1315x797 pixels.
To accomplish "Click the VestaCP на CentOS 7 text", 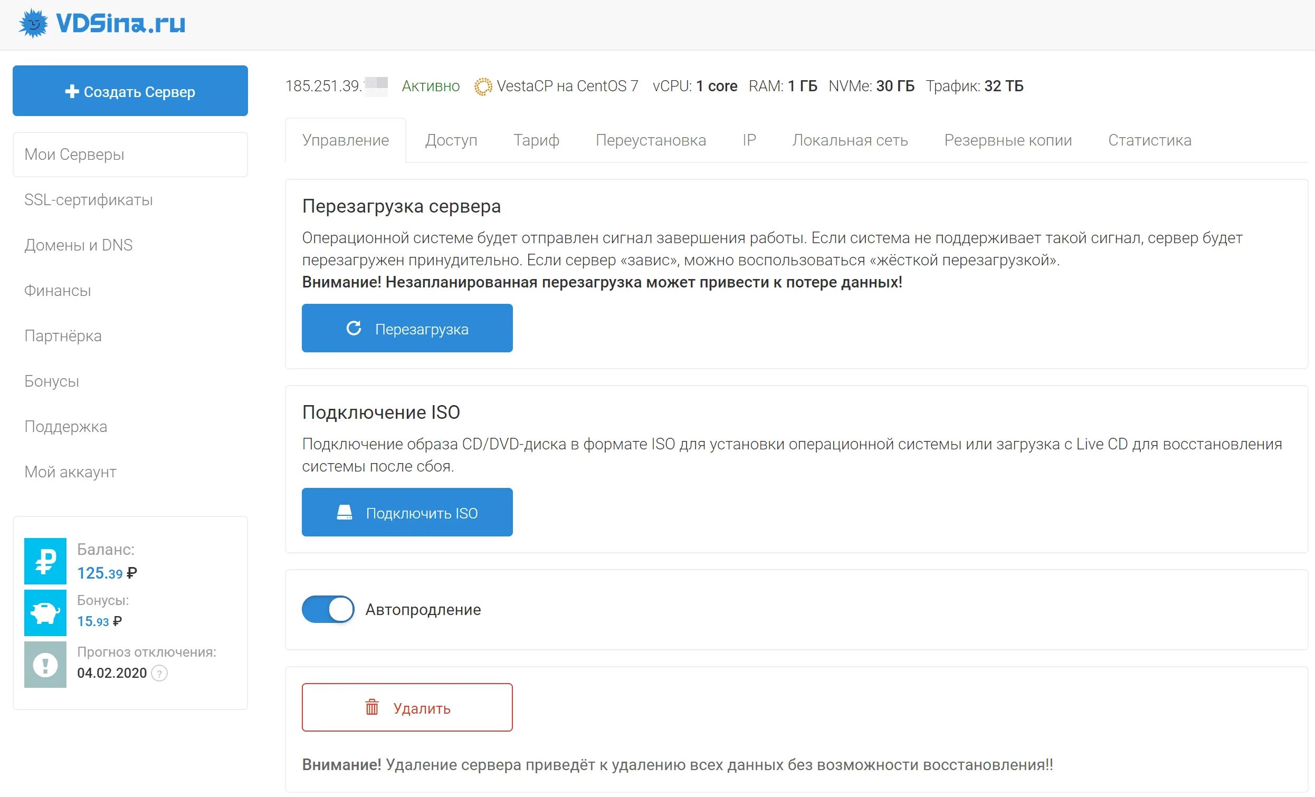I will tap(567, 87).
